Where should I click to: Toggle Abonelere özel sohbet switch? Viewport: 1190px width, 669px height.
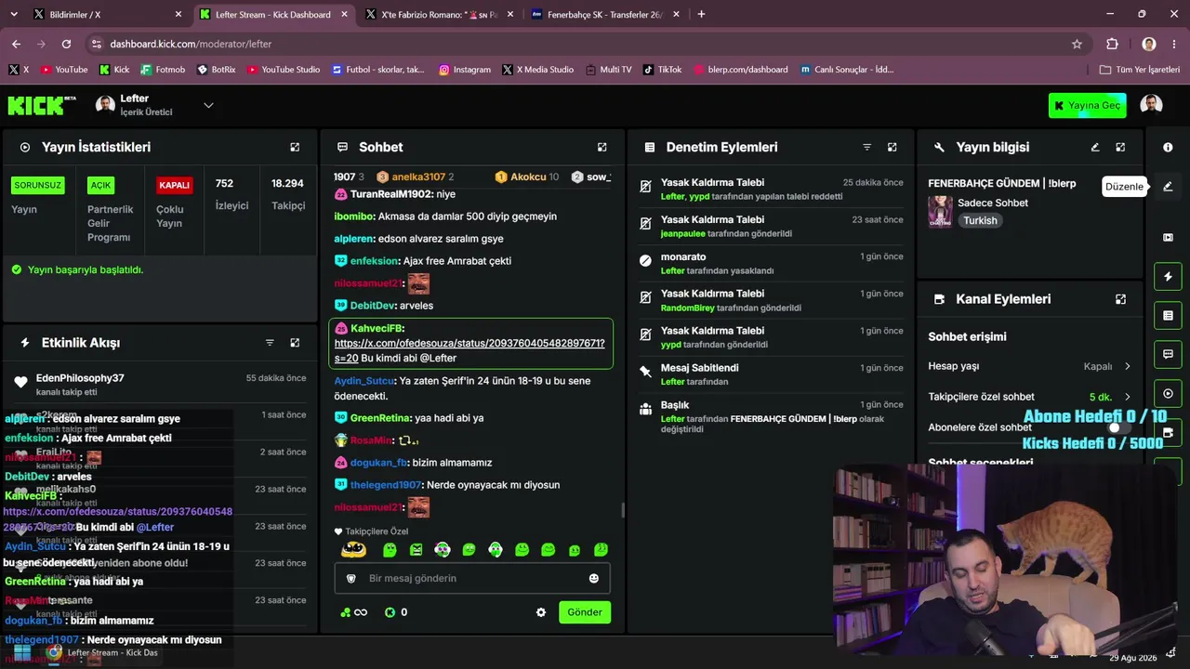[x=1119, y=427]
